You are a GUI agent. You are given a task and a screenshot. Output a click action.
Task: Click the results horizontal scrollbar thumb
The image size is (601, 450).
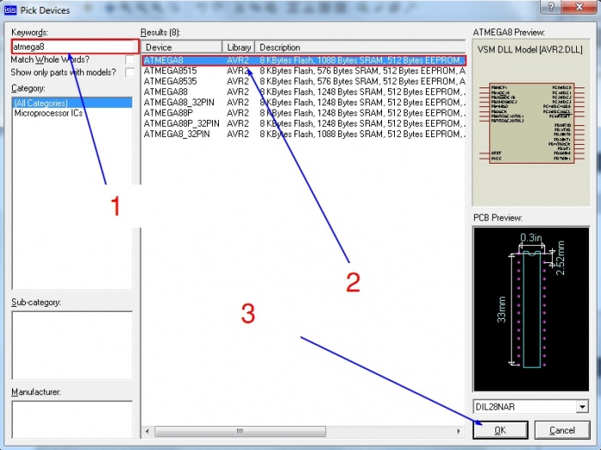point(240,431)
